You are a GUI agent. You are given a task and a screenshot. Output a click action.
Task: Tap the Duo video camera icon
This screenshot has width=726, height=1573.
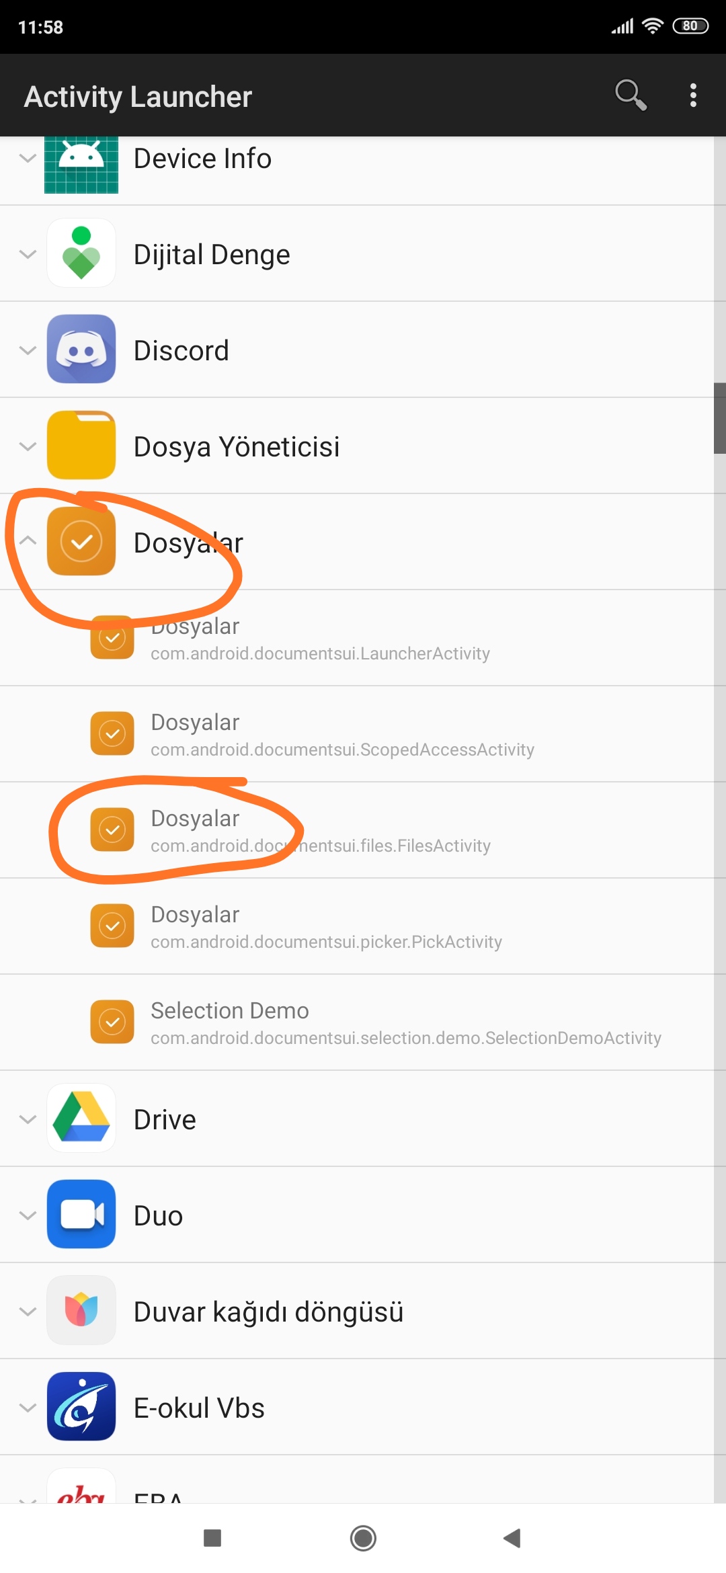[x=81, y=1215]
